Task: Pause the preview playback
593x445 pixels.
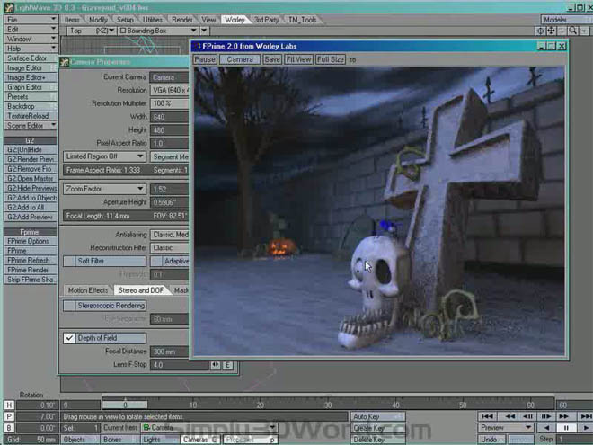Action: coord(566,428)
